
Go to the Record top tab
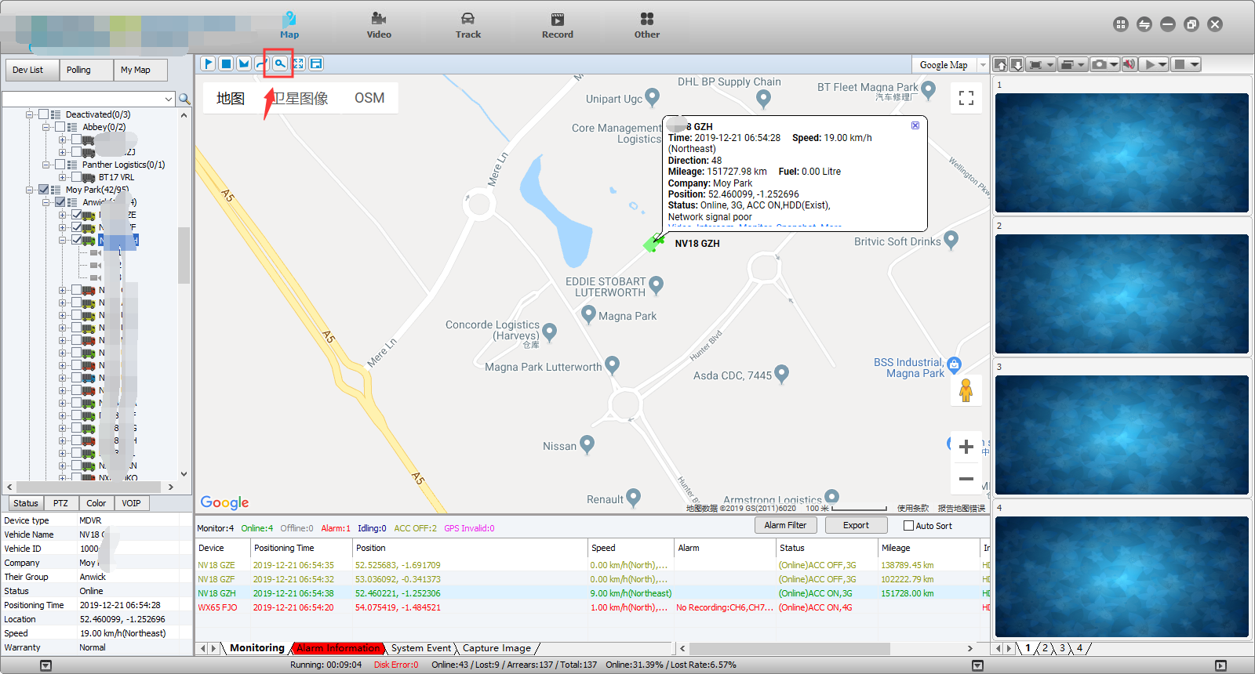click(x=558, y=25)
